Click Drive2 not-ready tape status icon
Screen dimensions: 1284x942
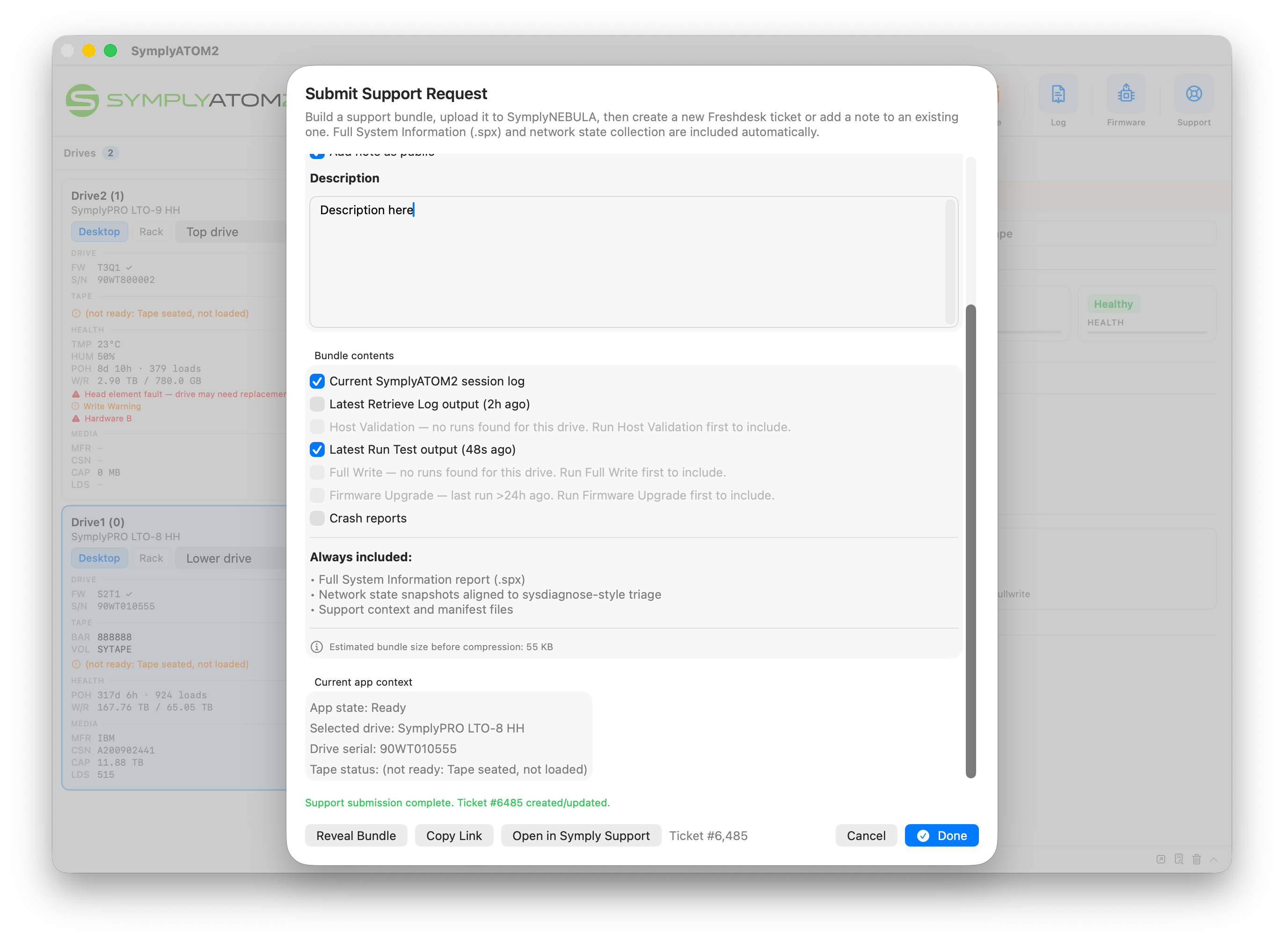pos(76,314)
